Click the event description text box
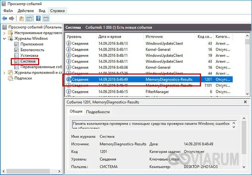 (x=154, y=124)
